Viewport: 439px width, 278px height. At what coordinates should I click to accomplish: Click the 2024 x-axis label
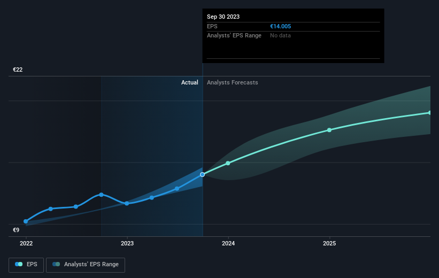click(228, 243)
